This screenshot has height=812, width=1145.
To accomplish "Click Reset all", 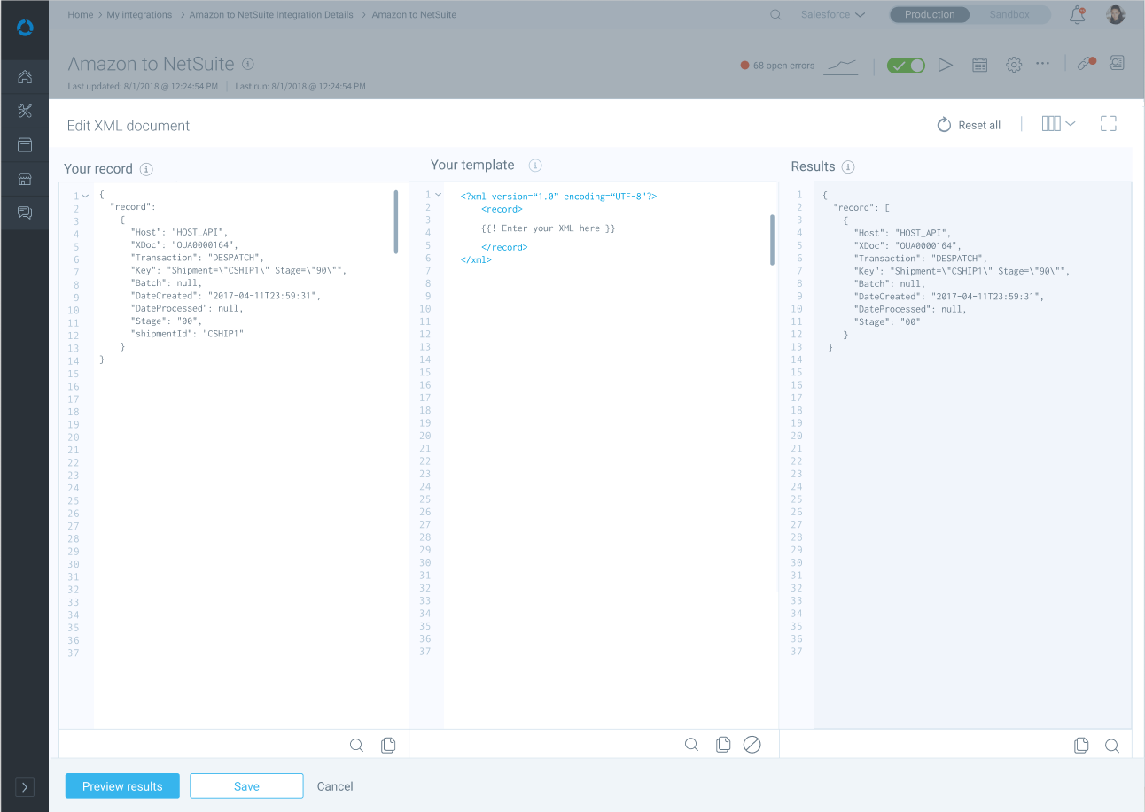I will 969,125.
